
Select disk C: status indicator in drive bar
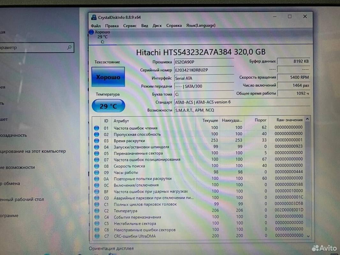pos(91,32)
